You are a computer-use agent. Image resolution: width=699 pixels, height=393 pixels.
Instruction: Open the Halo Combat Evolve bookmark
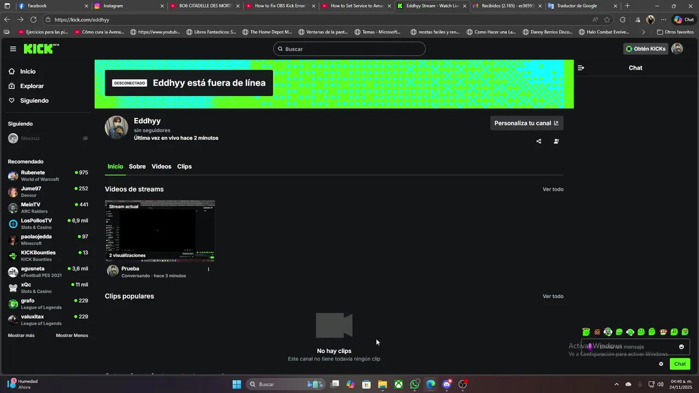[x=603, y=32]
